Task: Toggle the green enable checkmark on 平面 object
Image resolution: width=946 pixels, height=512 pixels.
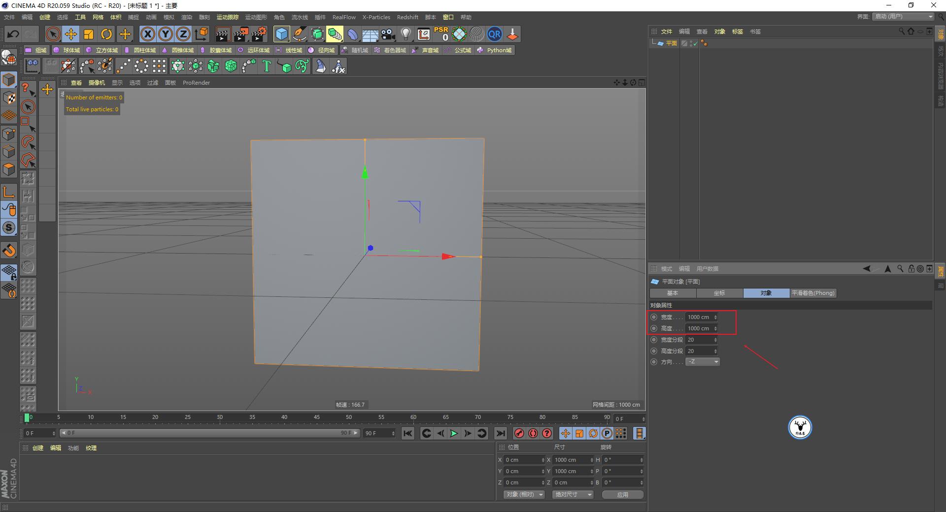Action: (695, 43)
